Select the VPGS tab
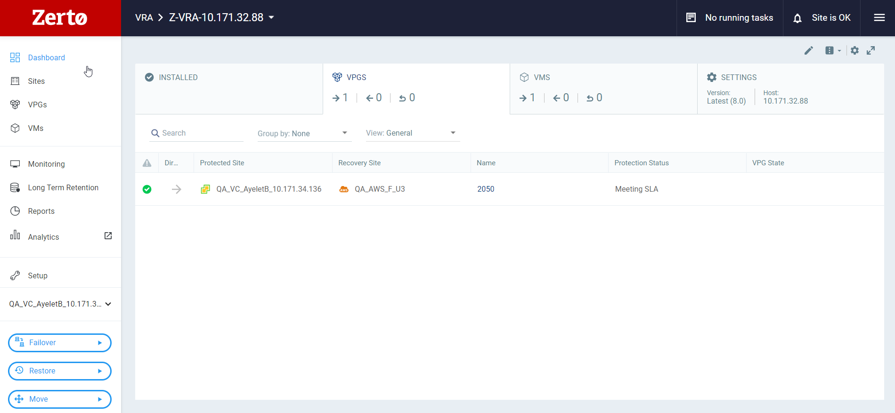Image resolution: width=895 pixels, height=413 pixels. click(x=416, y=89)
